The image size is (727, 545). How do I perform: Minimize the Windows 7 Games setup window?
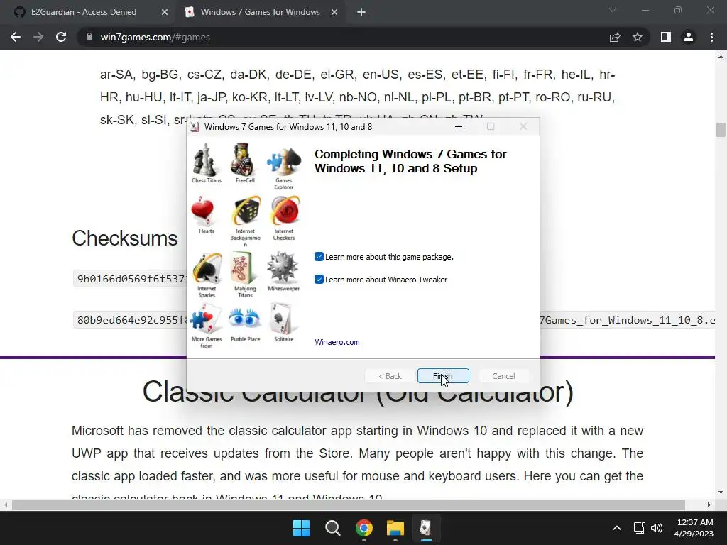pos(458,126)
